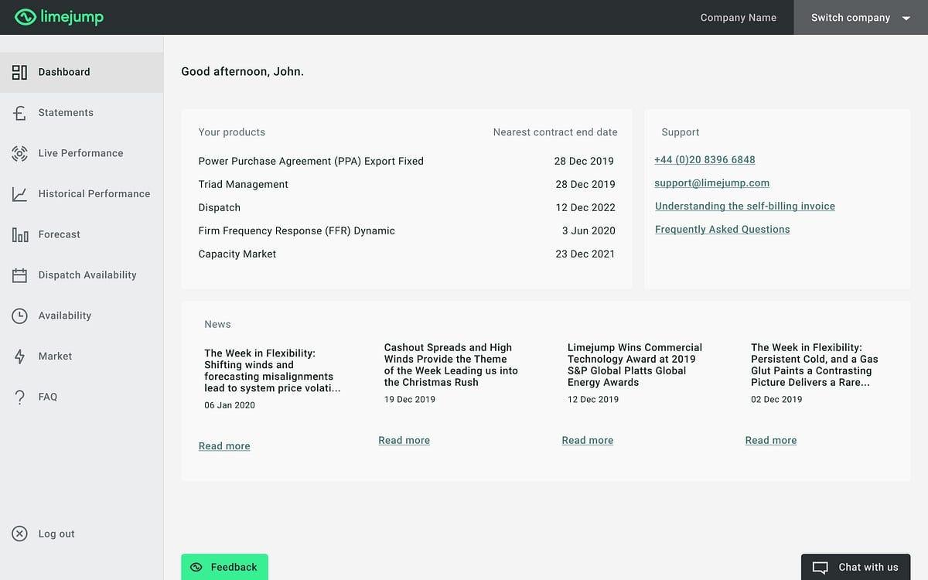
Task: Click the Your products heading
Action: (232, 132)
